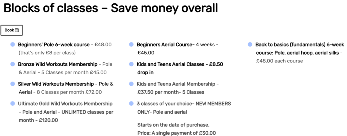
Task: Click the calendar icon inside the Book button
Action: coord(17,30)
